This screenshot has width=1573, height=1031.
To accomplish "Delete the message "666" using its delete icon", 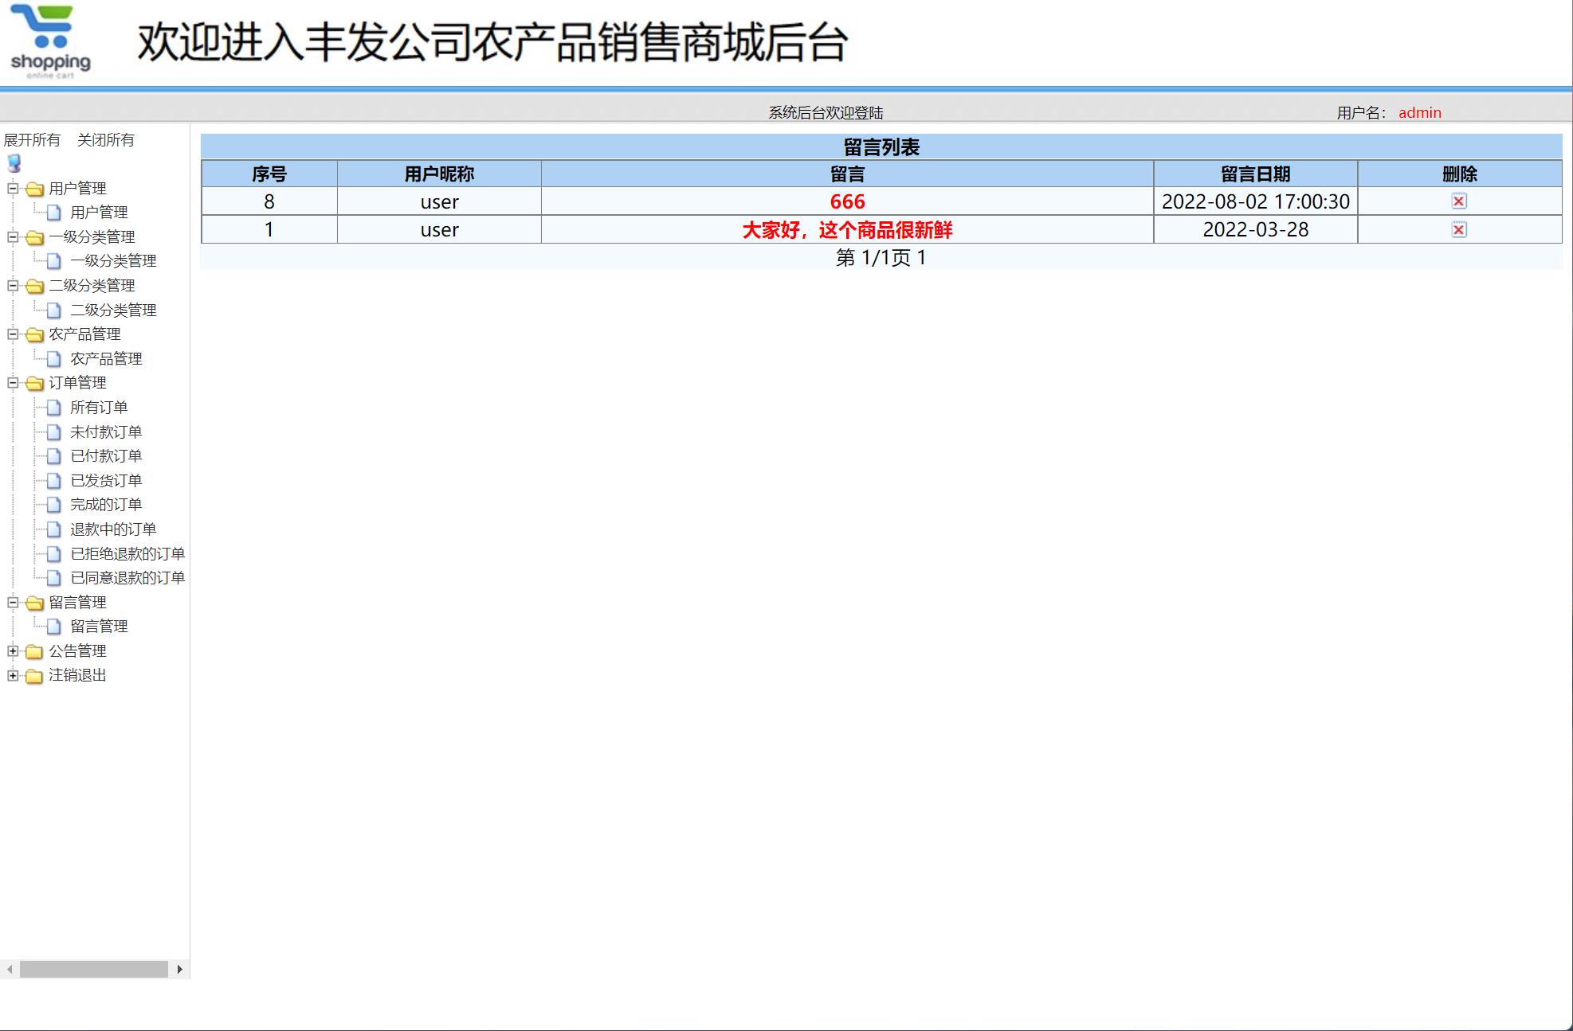I will tap(1459, 201).
